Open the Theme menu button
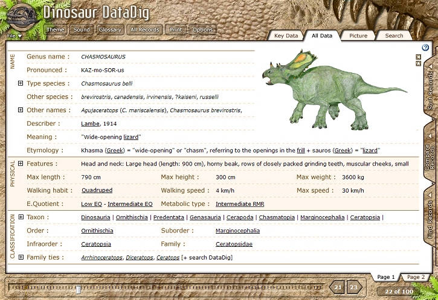This screenshot has width=438, height=300. [56, 30]
